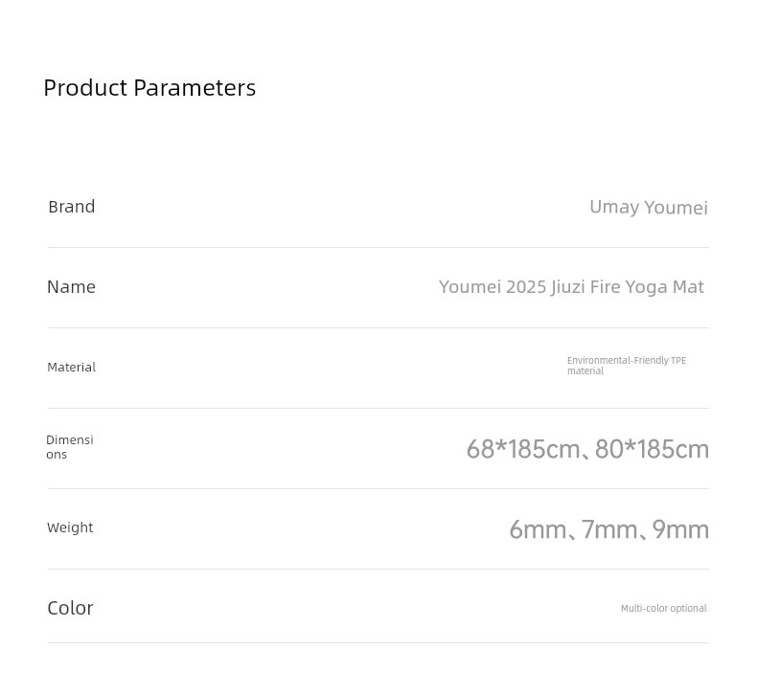Click Multi-color optional text
The height and width of the screenshot is (673, 757).
click(x=663, y=608)
